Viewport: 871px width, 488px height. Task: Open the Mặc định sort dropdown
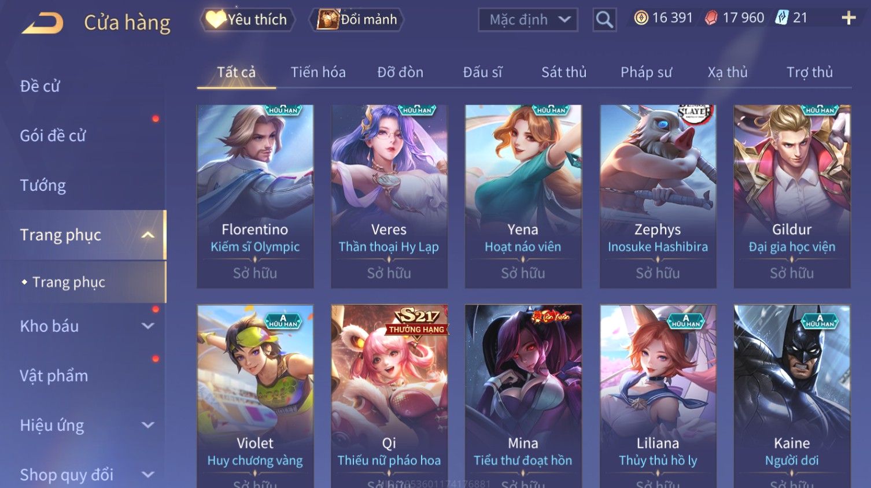[x=528, y=20]
